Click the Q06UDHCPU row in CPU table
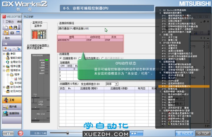212x137 pixels. tap(90, 40)
